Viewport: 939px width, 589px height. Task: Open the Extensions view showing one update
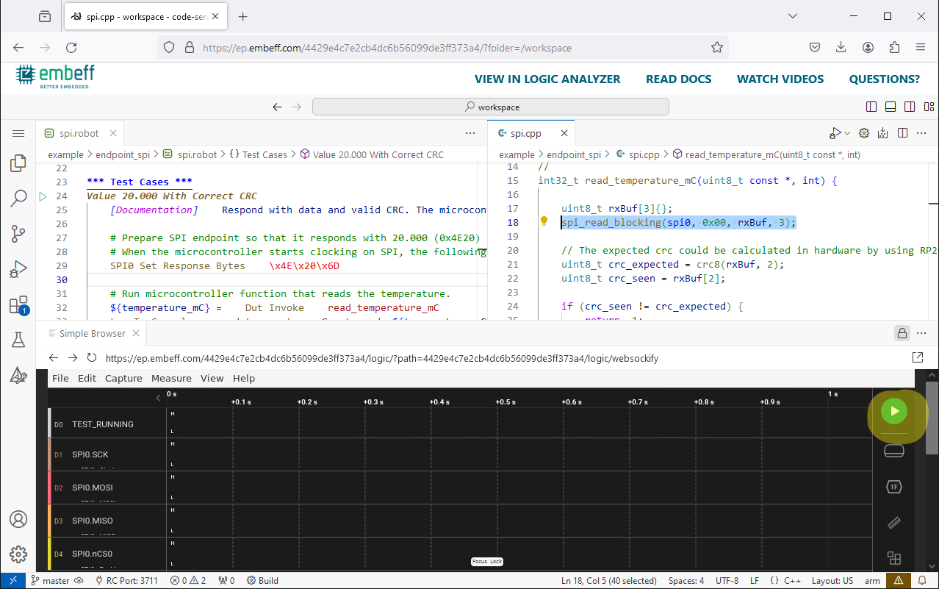click(x=18, y=304)
